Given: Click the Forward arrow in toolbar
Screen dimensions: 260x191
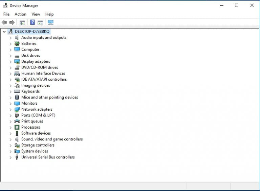Looking at the screenshot, I should point(12,23).
